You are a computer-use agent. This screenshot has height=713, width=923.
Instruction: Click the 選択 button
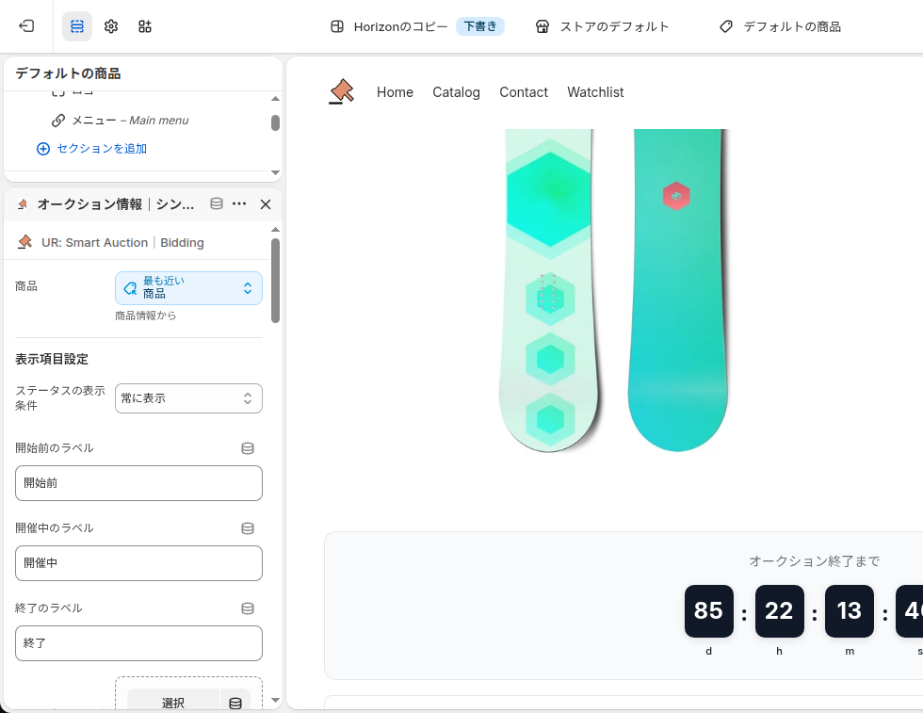[x=173, y=703]
